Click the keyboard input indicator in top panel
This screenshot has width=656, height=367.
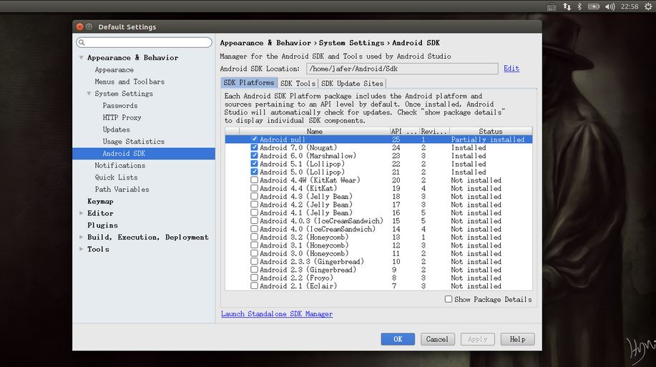(x=552, y=6)
